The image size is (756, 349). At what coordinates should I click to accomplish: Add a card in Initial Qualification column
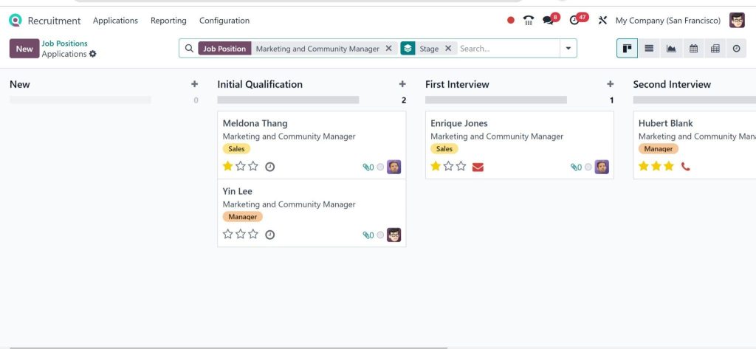click(x=402, y=84)
